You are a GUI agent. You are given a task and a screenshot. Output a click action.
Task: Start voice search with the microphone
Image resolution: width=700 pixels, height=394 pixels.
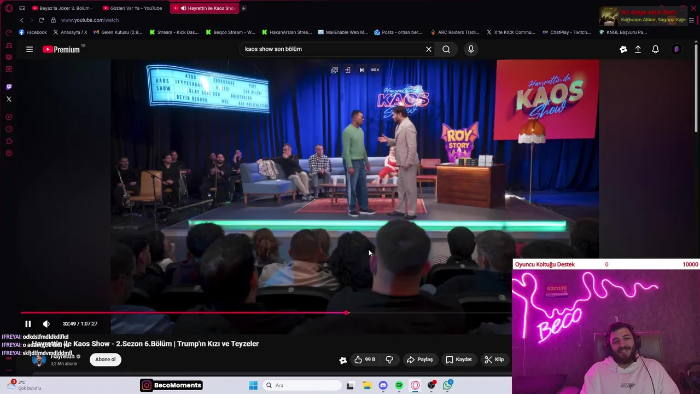point(471,49)
